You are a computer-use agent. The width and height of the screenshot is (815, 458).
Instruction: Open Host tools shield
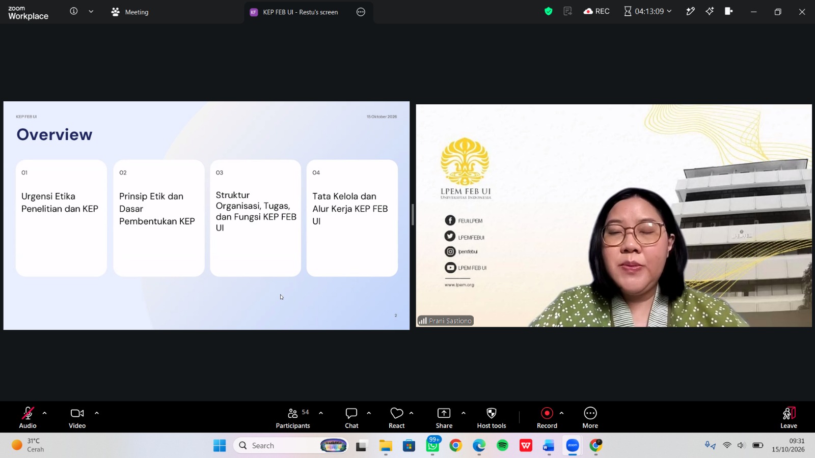click(492, 417)
